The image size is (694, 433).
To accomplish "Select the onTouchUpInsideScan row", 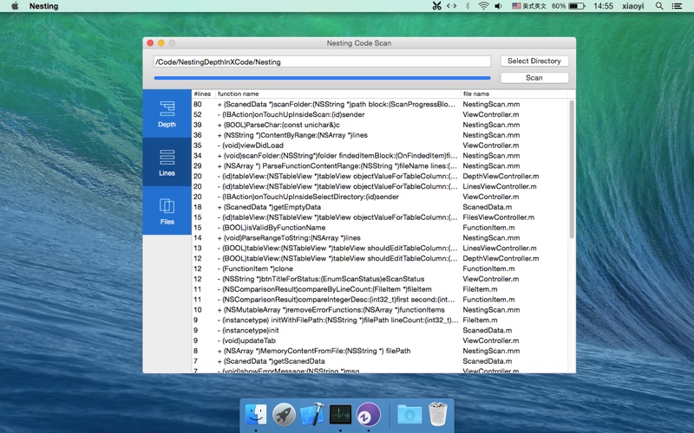I will tap(380, 114).
